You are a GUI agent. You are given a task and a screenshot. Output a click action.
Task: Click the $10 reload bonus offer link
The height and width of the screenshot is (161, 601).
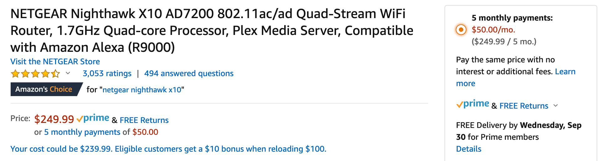click(x=168, y=149)
